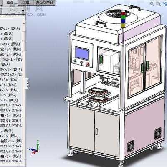The height and width of the screenshot is (167, 167).
Task: Switch to the 办公室产品 tab
Action: click(x=45, y=3)
